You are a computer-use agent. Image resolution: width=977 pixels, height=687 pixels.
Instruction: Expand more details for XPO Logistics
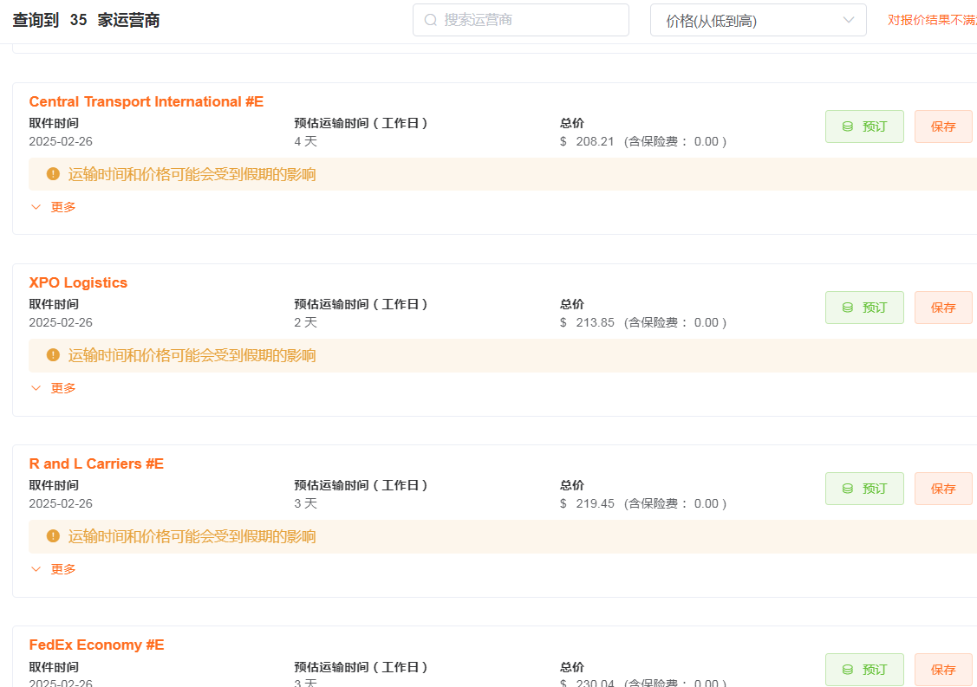pos(54,388)
